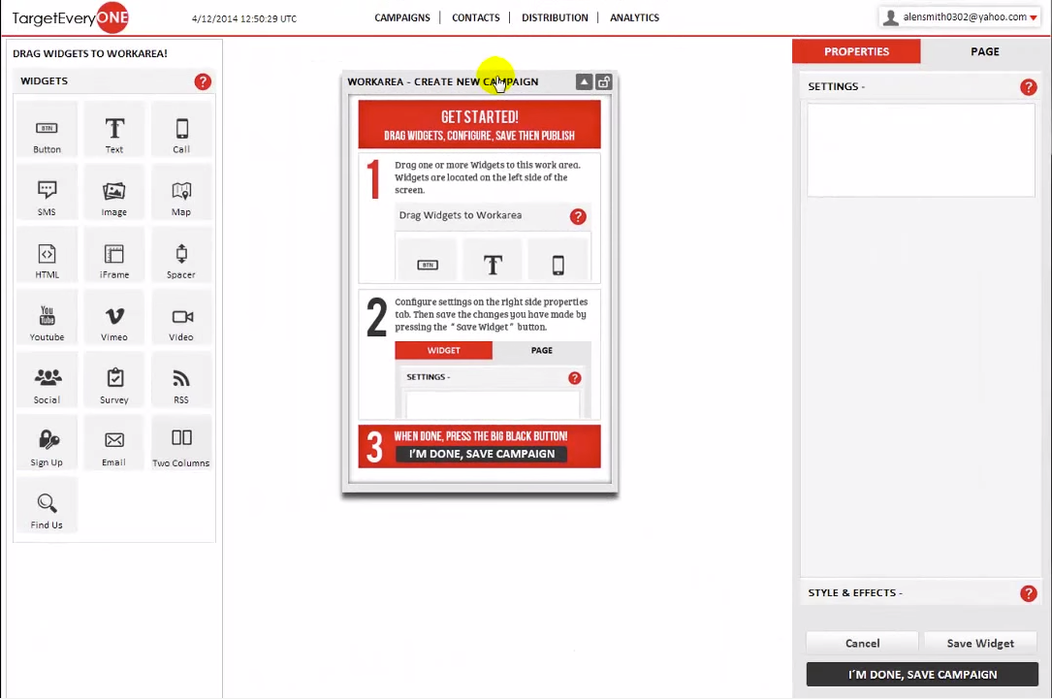Click the Save Widget button
The height and width of the screenshot is (699, 1052).
[980, 644]
